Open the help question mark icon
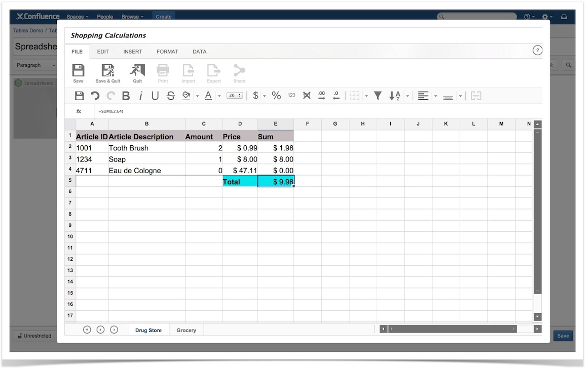This screenshot has width=588, height=370. pos(537,51)
